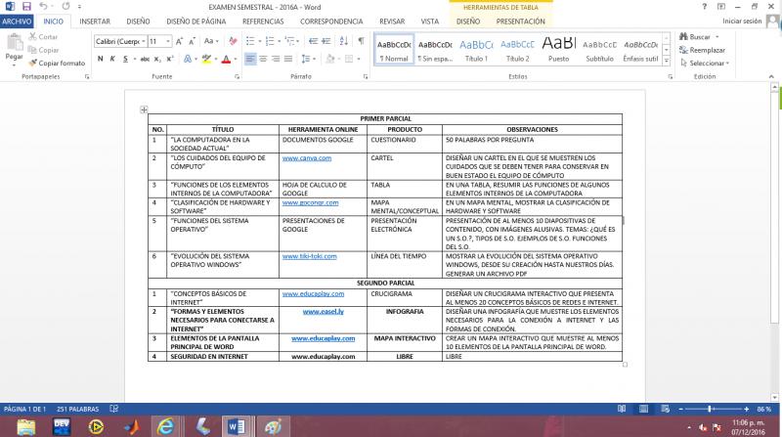Open Párrafo dialog launcher
Image resolution: width=782 pixels, height=437 pixels.
(x=366, y=77)
